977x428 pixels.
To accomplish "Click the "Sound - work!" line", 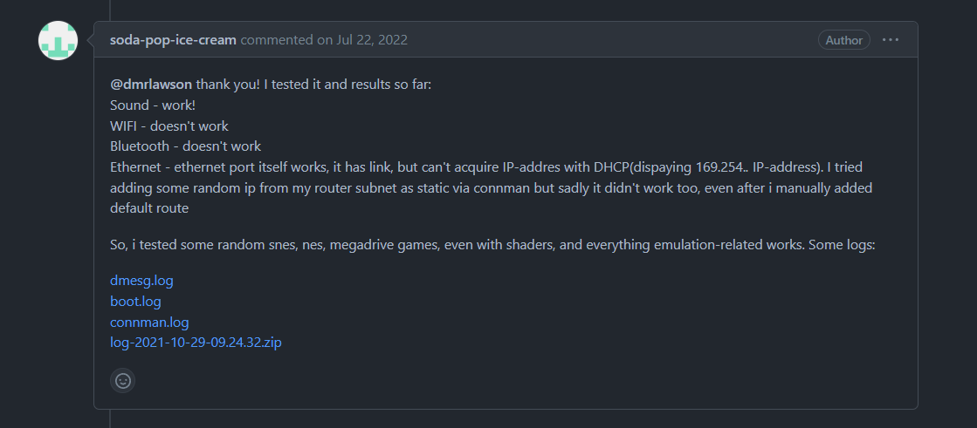I will [x=154, y=105].
